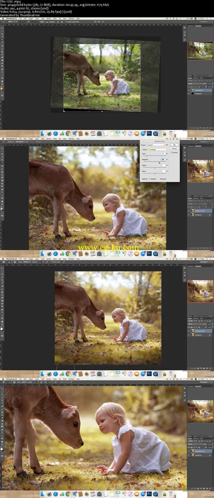Viewport: 214px width, 498px height.
Task: Click the Safari icon in the top frame Dock
Action: [56, 134]
